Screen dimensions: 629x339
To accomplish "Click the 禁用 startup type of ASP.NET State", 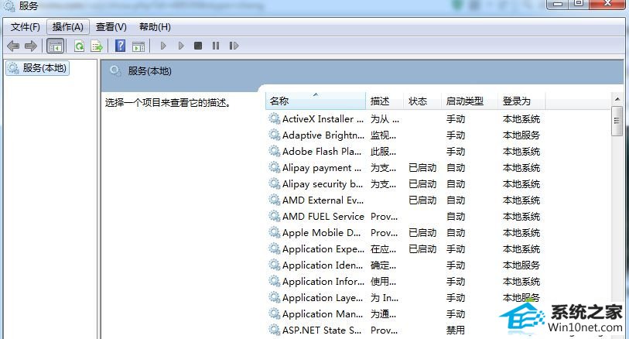I will pos(456,330).
